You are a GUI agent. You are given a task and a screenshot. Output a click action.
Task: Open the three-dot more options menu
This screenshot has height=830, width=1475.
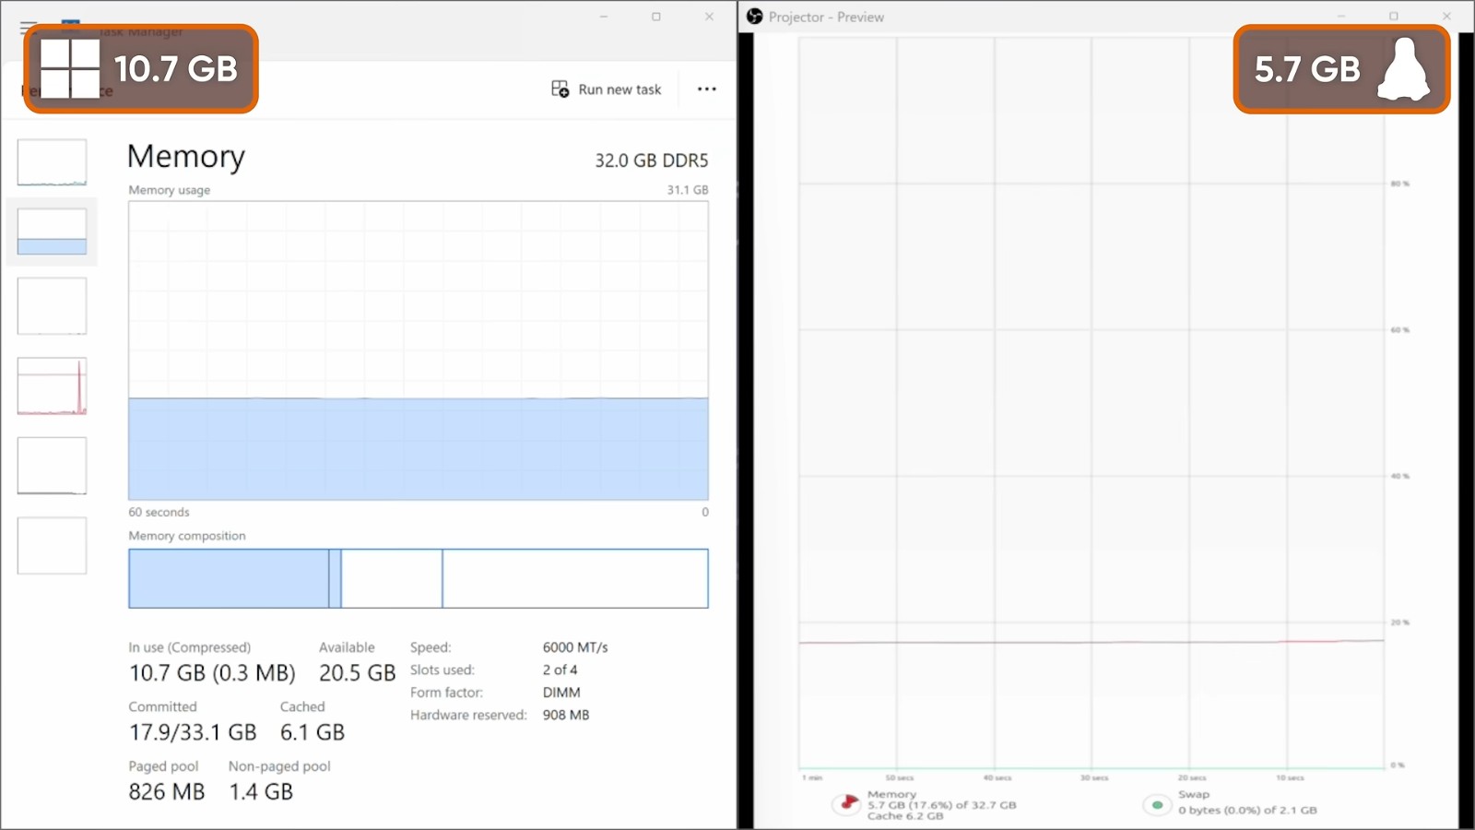[707, 89]
